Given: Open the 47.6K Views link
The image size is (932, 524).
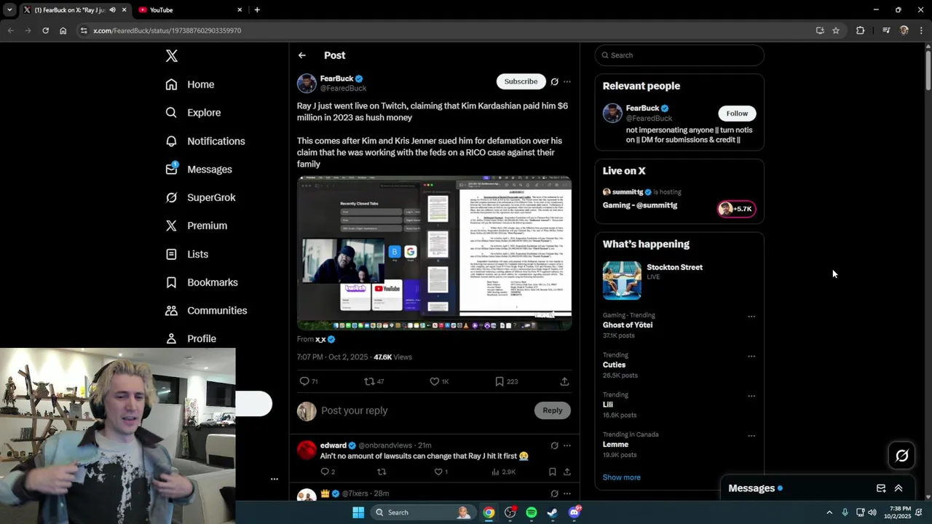Looking at the screenshot, I should pos(392,357).
